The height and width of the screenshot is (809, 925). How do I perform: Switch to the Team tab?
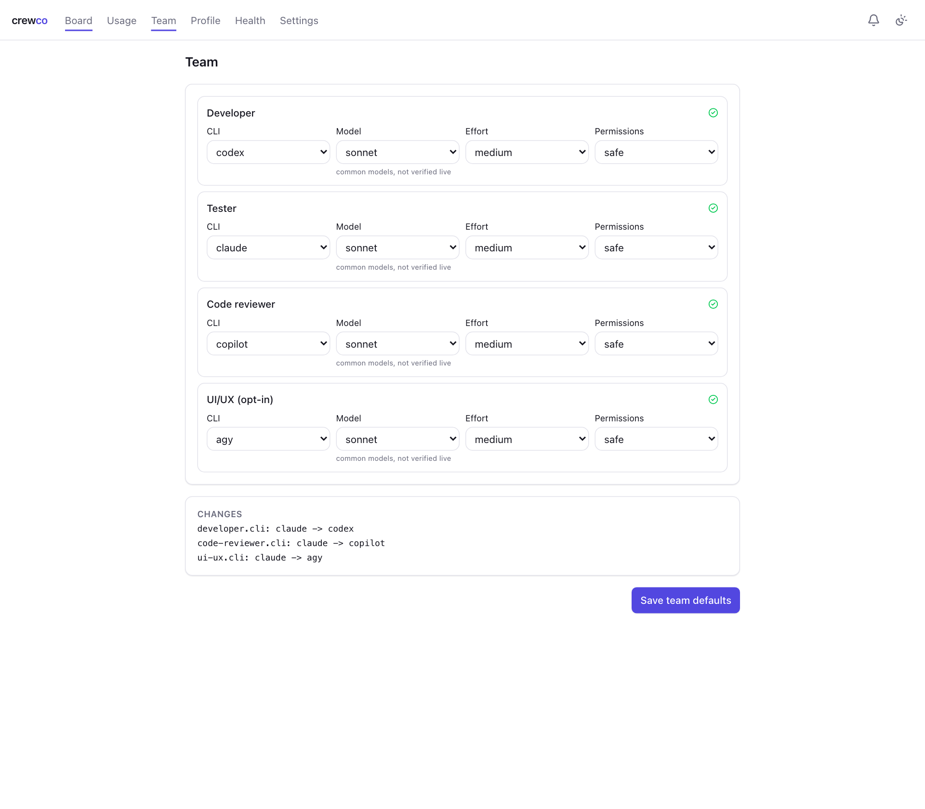[x=164, y=21]
